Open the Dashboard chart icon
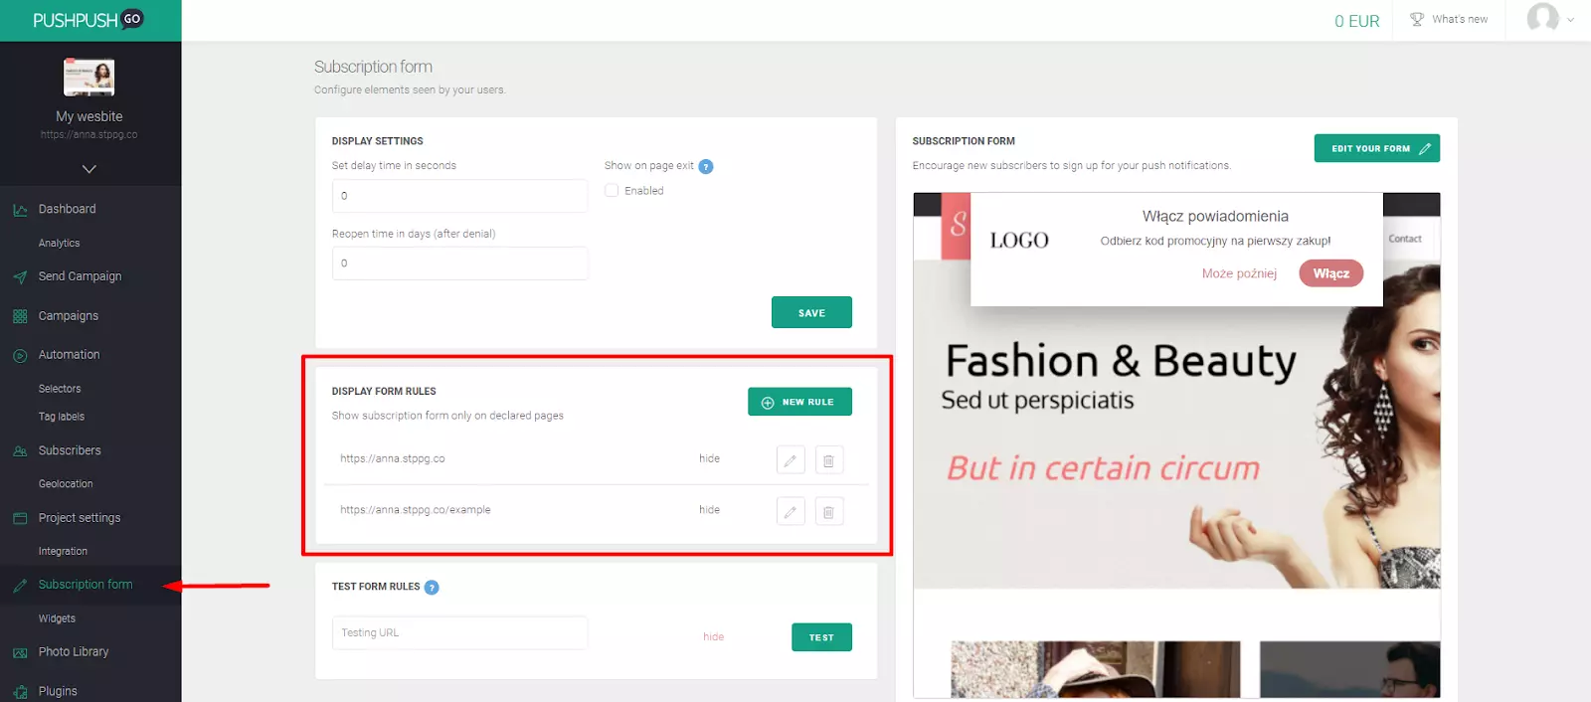This screenshot has height=702, width=1591. pyautogui.click(x=20, y=210)
